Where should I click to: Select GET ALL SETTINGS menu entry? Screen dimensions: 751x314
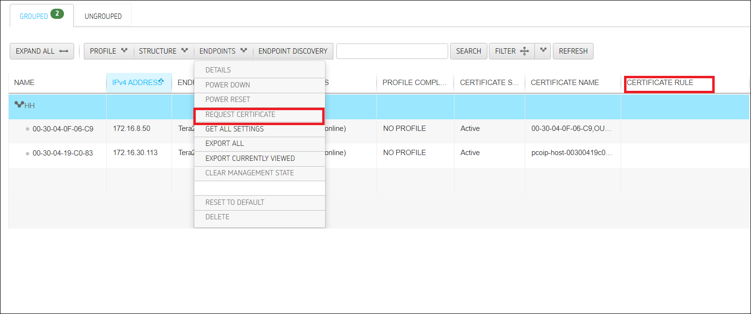pos(260,129)
